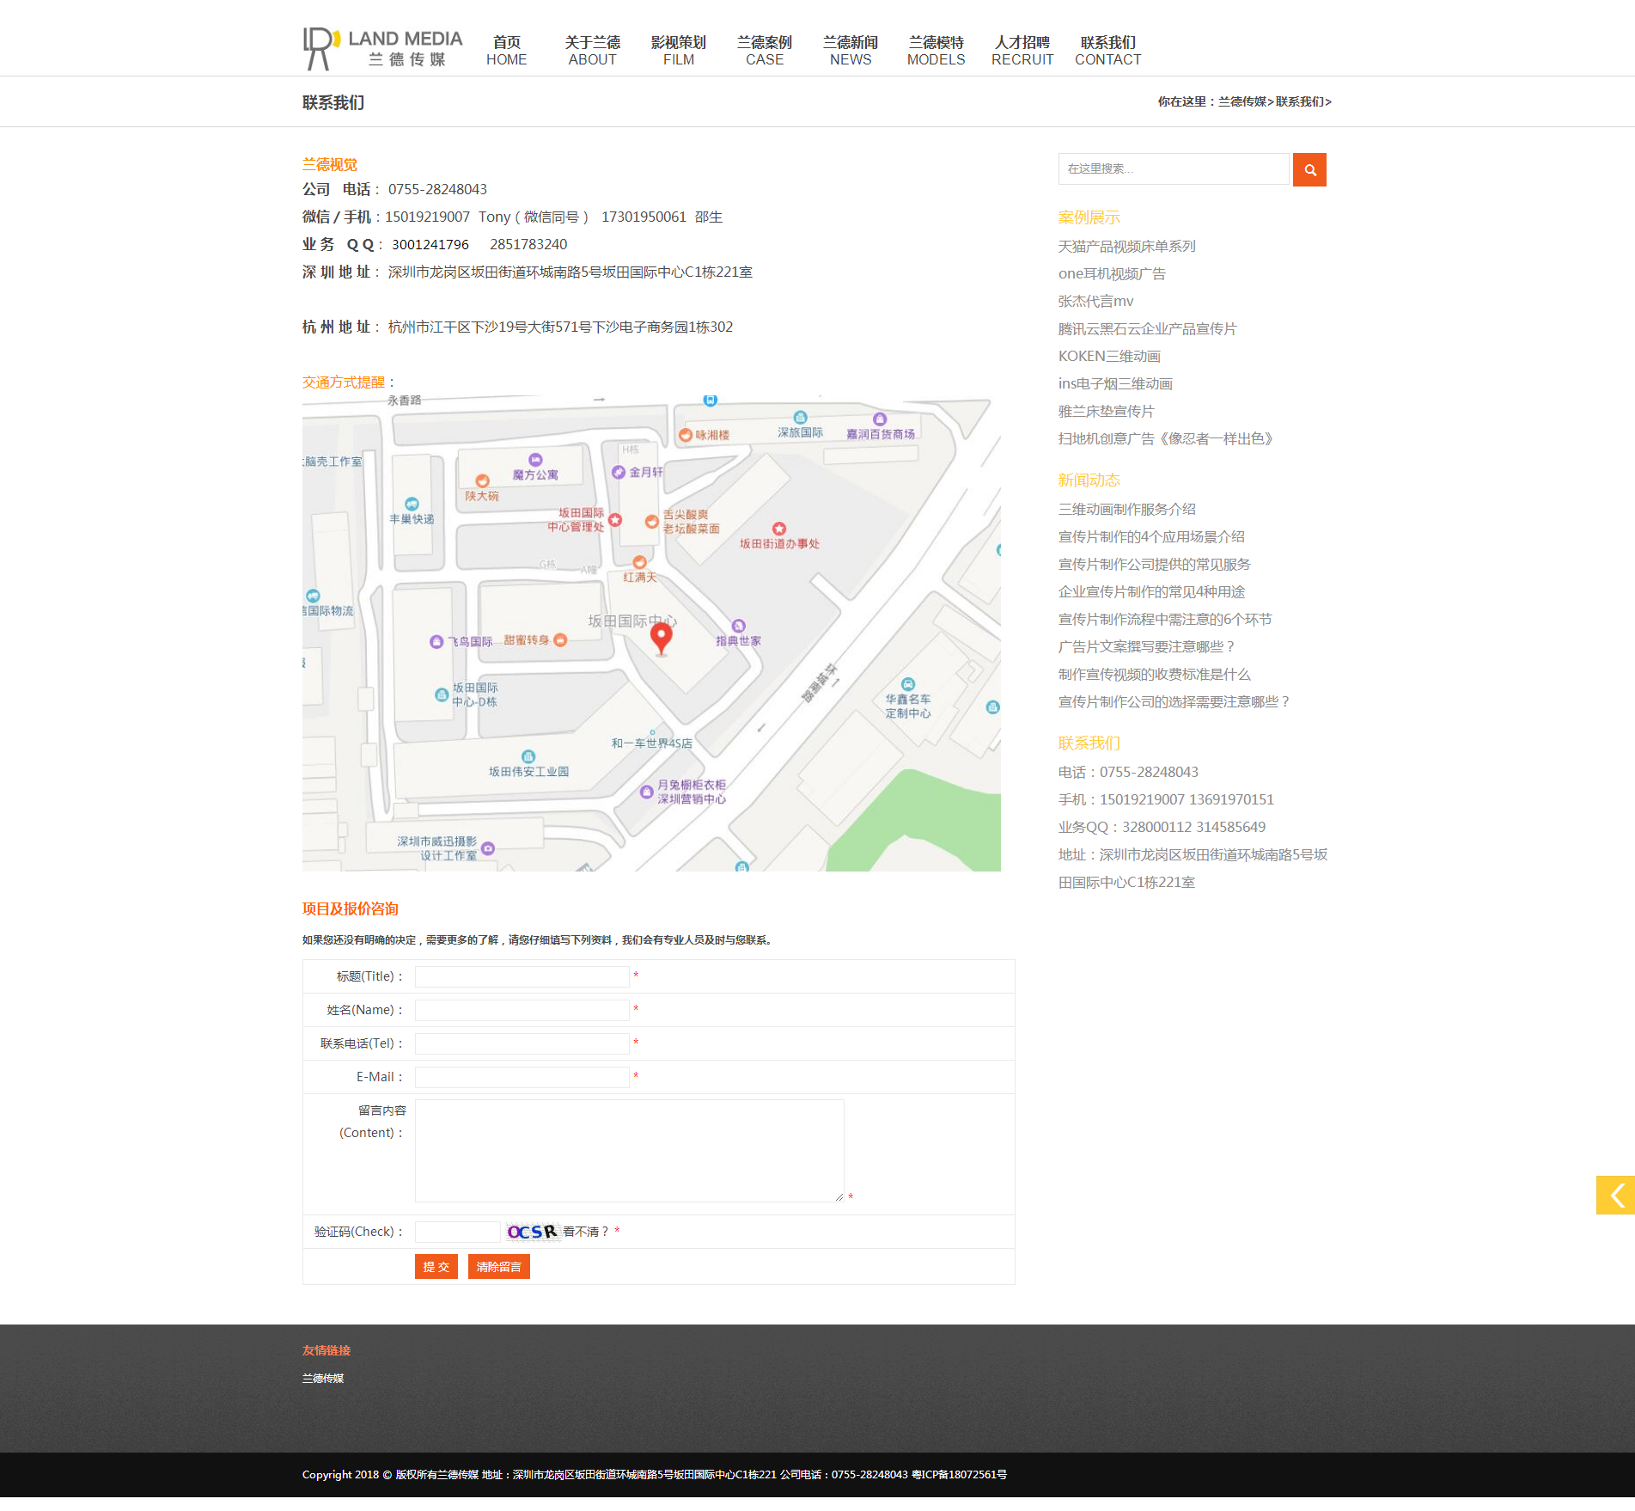Focus the 姓名(Name) input field
Image resolution: width=1635 pixels, height=1511 pixels.
point(522,1010)
